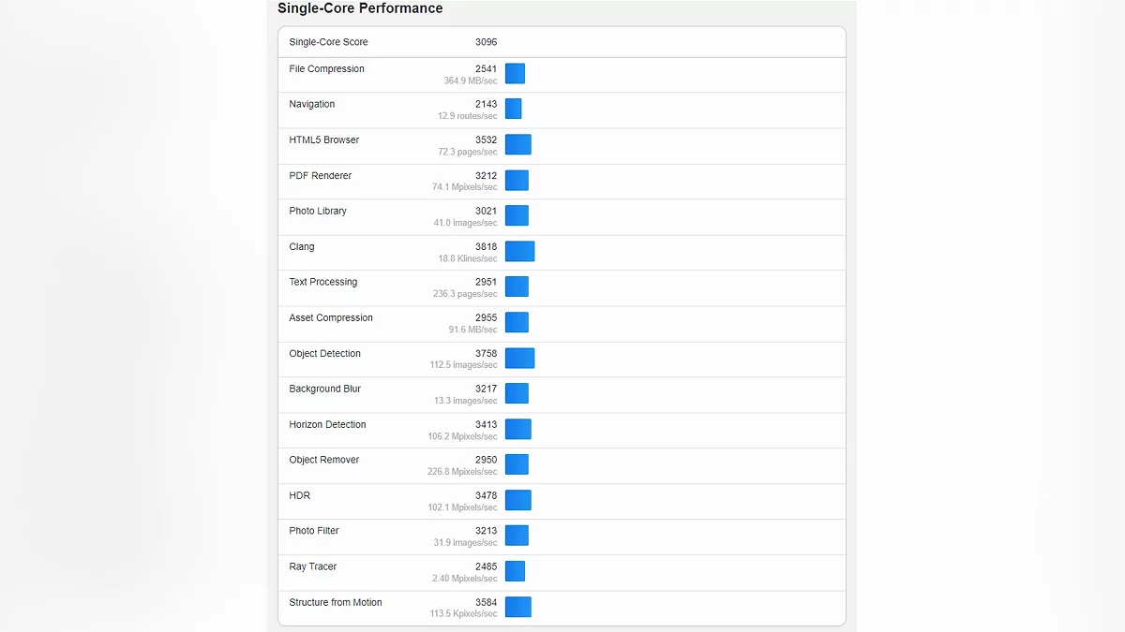Click the Ray Tracer score bar

[515, 571]
